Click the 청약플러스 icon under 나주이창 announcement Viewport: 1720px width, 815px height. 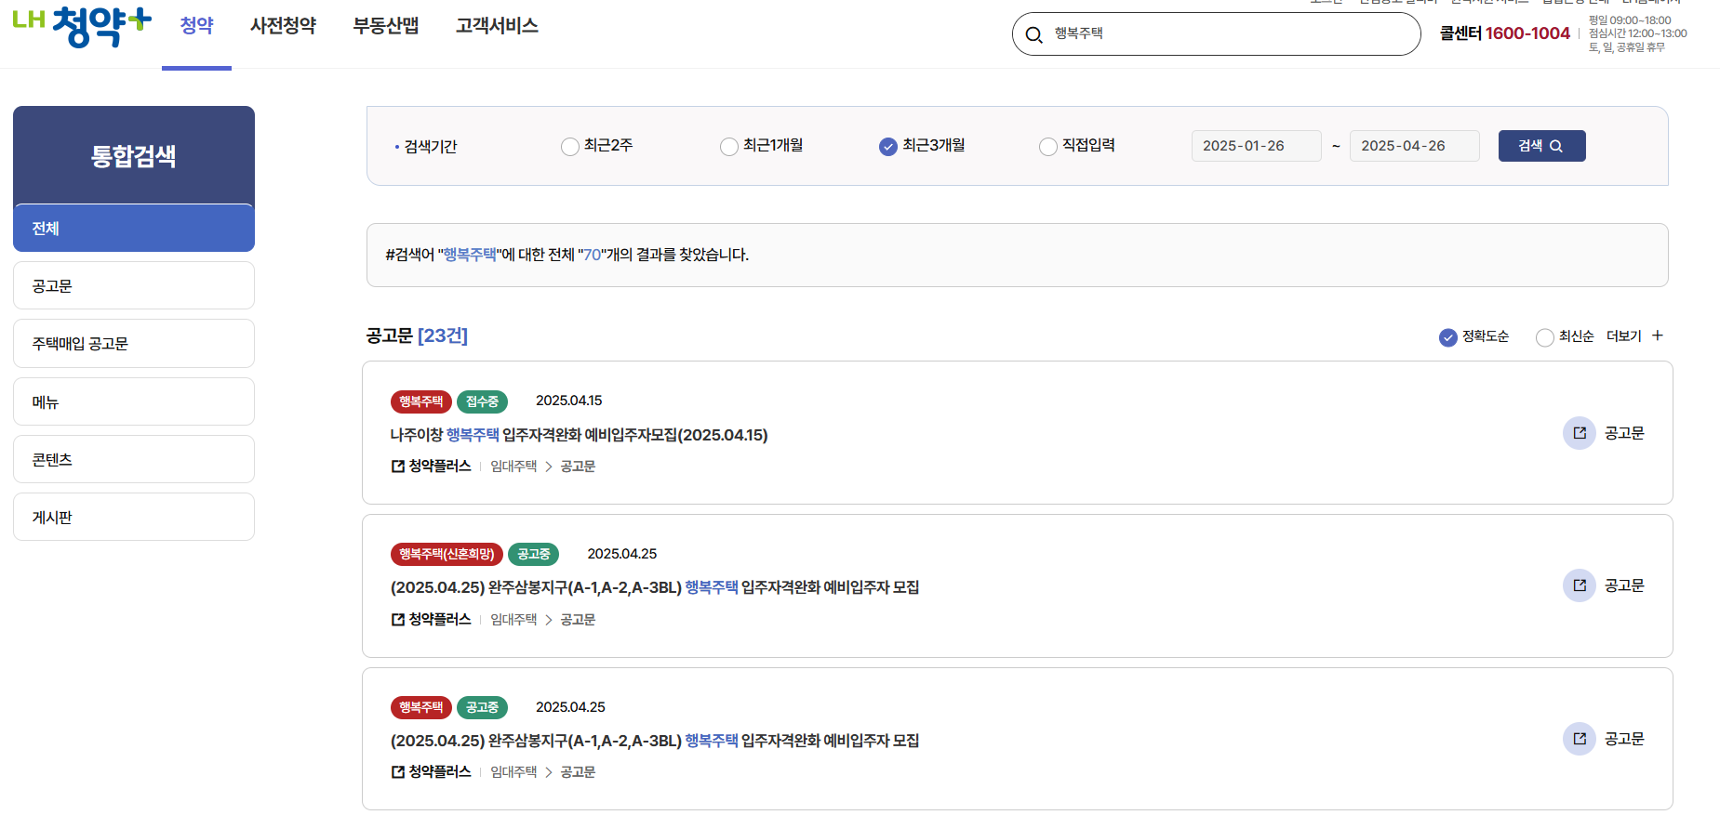coord(398,467)
